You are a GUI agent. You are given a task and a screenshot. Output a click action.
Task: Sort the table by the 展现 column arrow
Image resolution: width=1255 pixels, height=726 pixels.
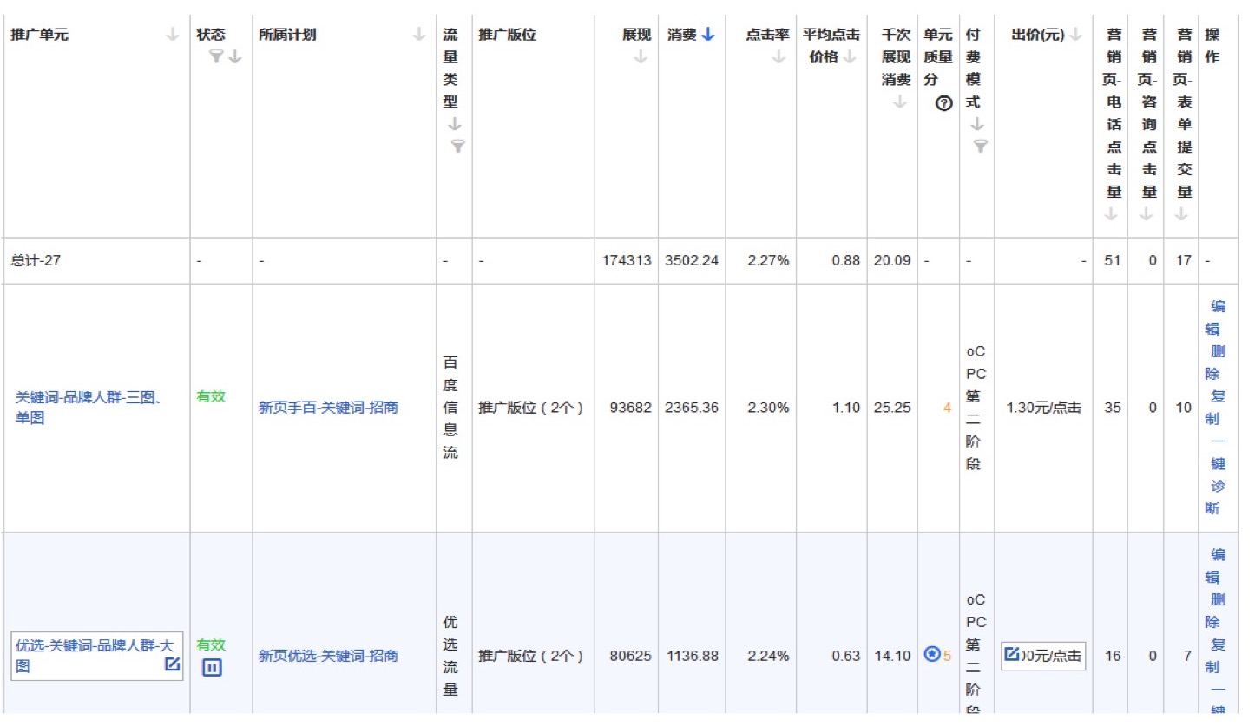point(641,57)
